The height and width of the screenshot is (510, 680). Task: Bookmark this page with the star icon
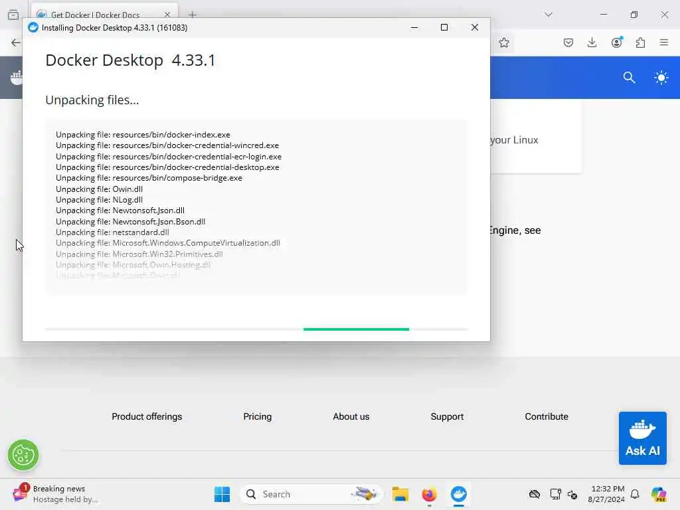coord(503,42)
